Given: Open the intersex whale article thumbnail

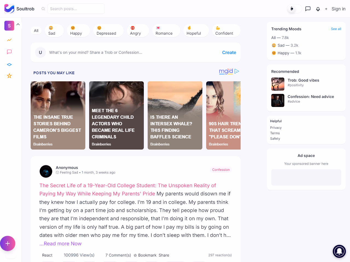Looking at the screenshot, I should tap(175, 115).
